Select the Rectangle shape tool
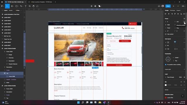Screen dimensions: 187x105 coord(16,6)
